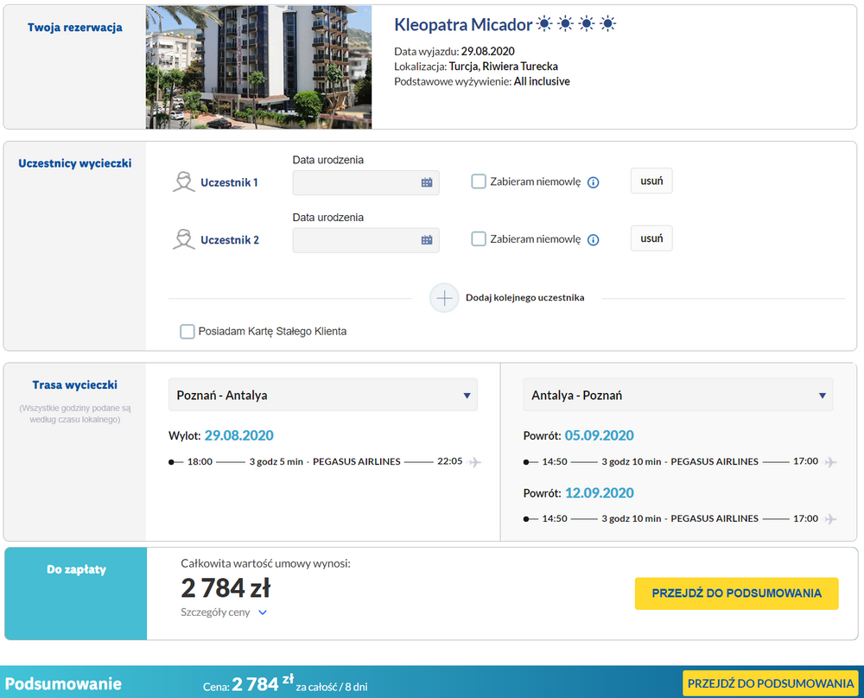Click the Uczestnicy wycieczki section heading

[x=74, y=163]
